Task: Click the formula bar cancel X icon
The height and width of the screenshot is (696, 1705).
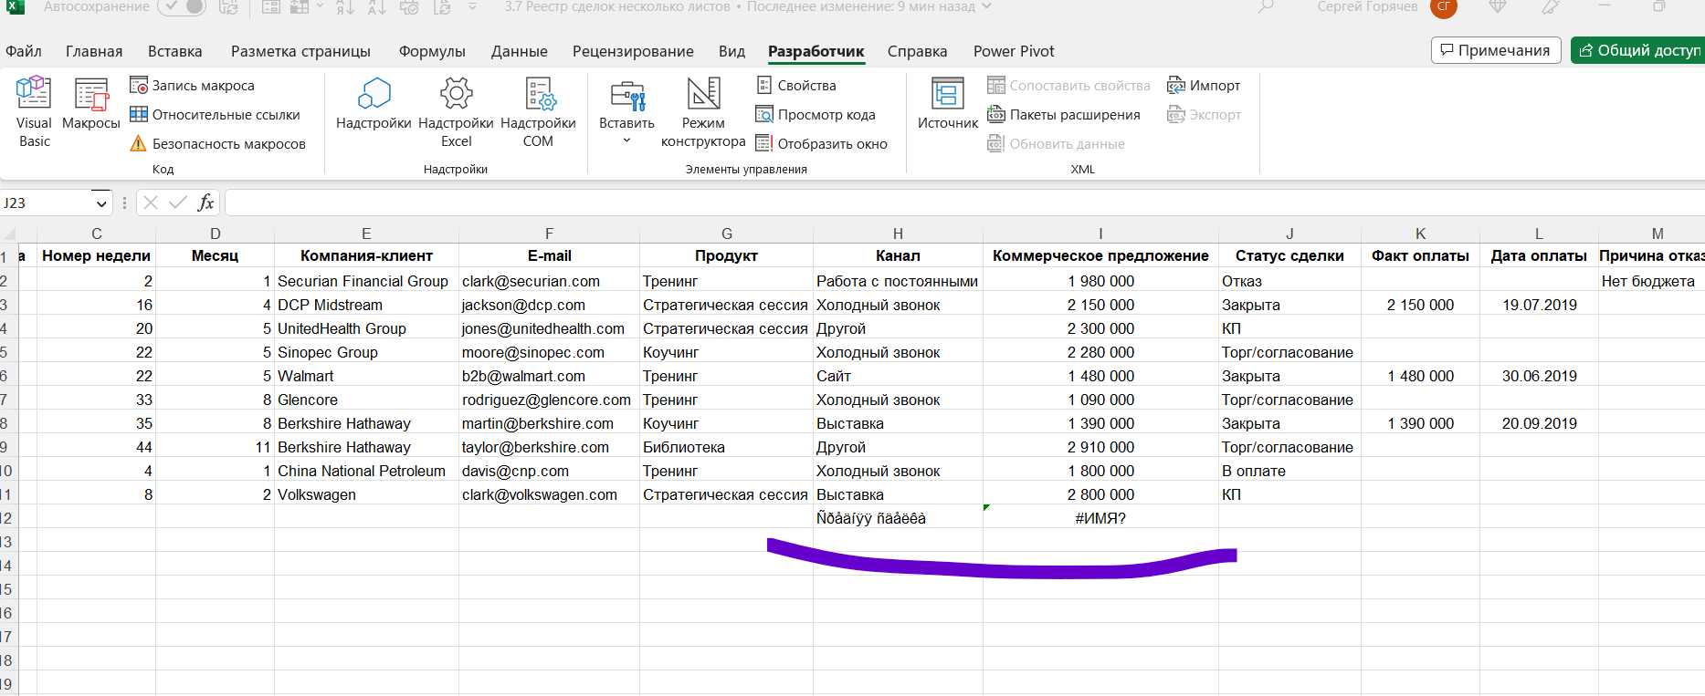Action: coord(151,203)
